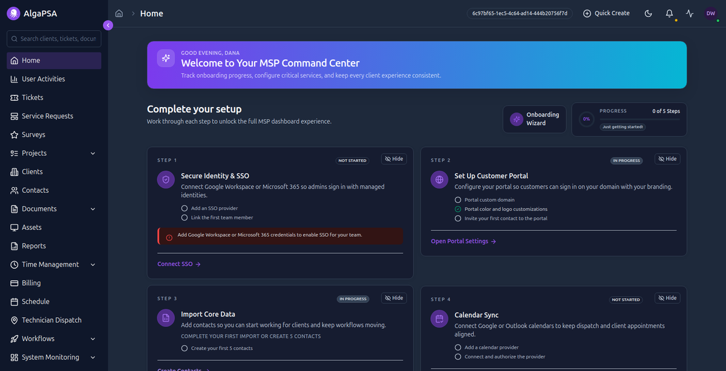This screenshot has height=371, width=726.
Task: Check 'Link the first team member' item
Action: pos(185,218)
